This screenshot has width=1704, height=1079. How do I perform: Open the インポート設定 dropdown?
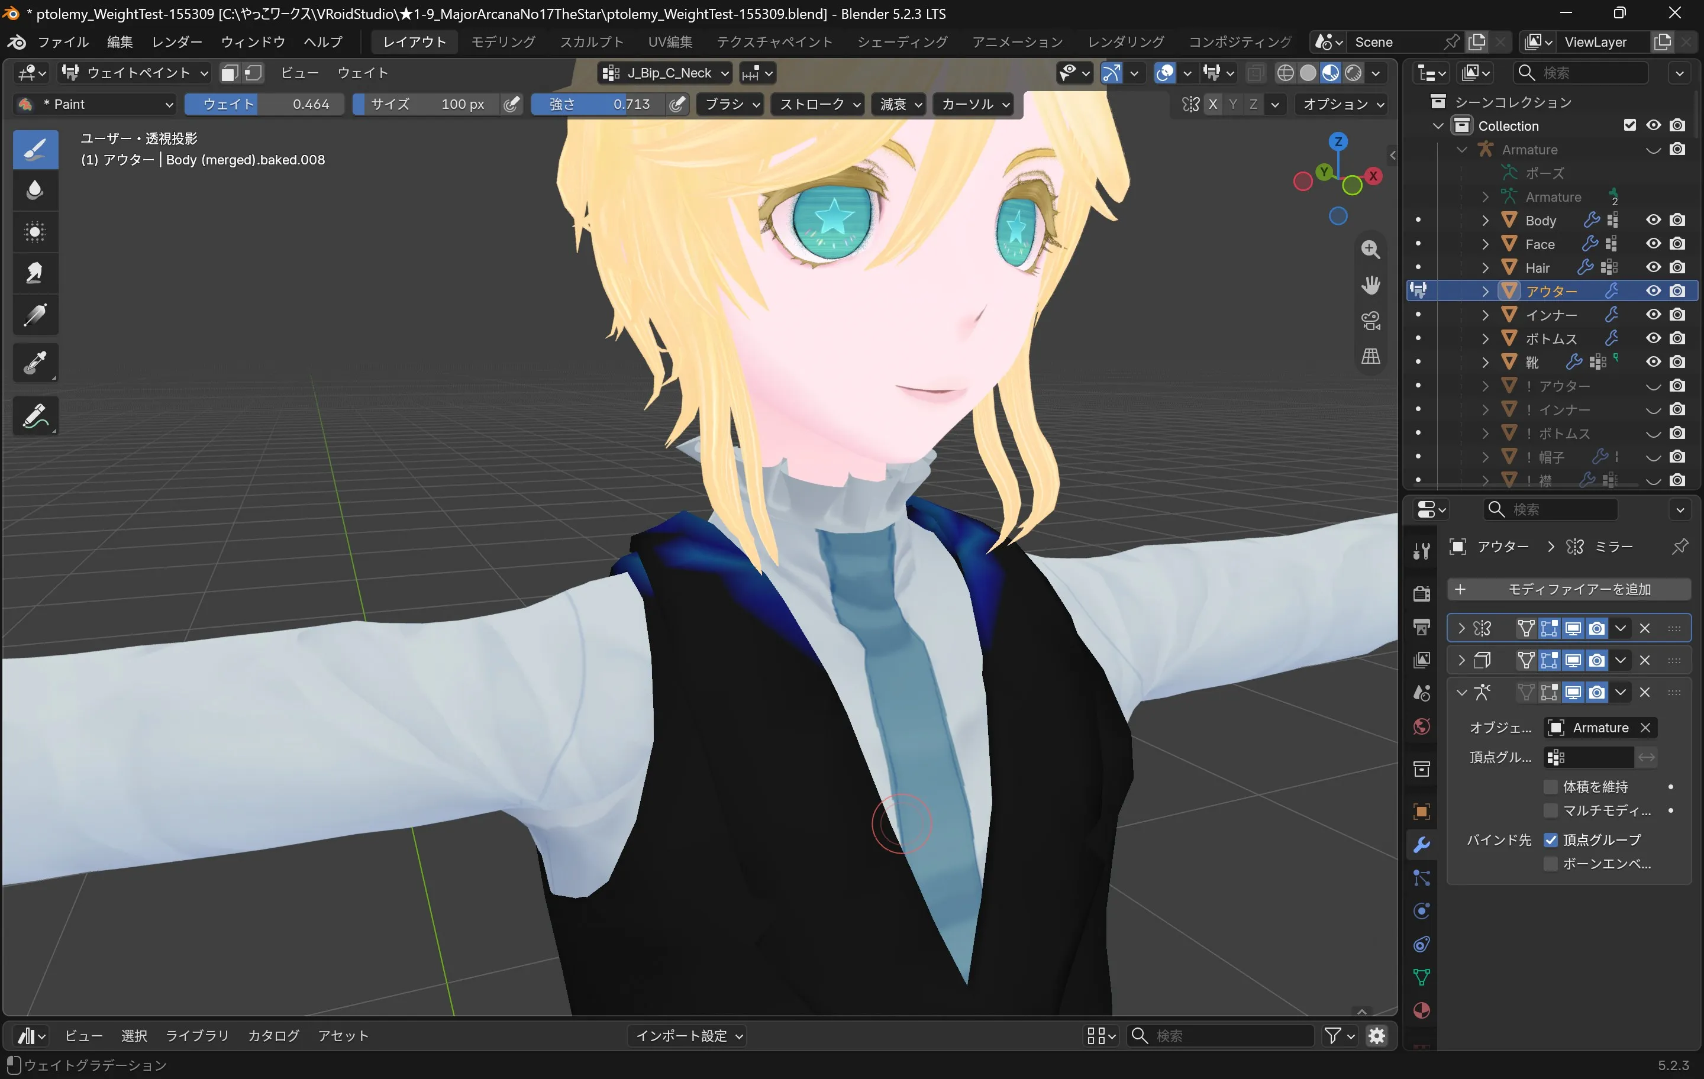coord(687,1036)
